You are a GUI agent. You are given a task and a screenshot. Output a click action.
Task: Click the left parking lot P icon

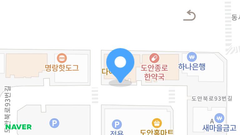(54, 123)
